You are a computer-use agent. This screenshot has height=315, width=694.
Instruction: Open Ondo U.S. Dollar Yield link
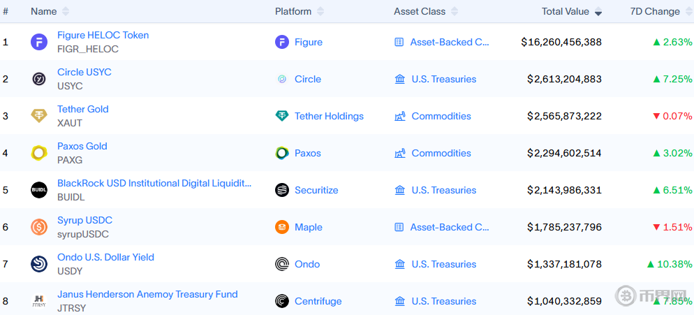click(106, 257)
